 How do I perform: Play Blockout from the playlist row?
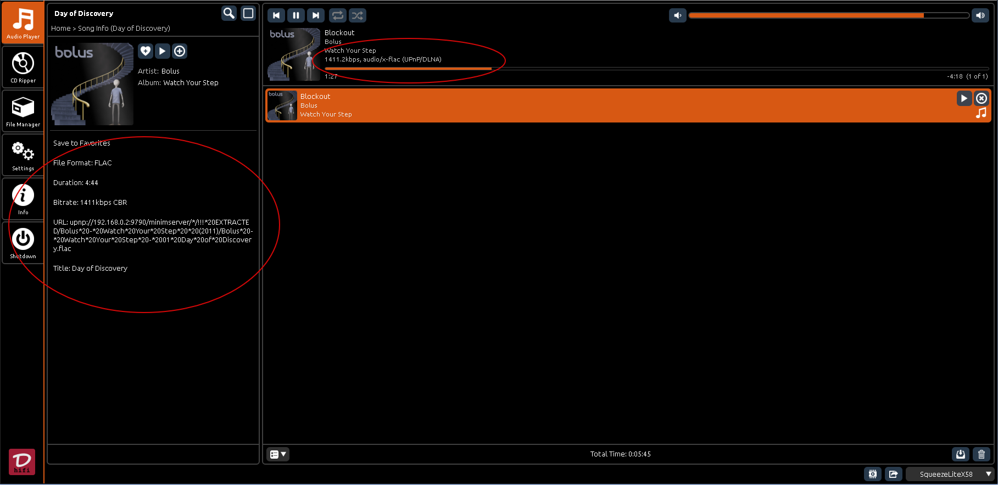(x=964, y=98)
